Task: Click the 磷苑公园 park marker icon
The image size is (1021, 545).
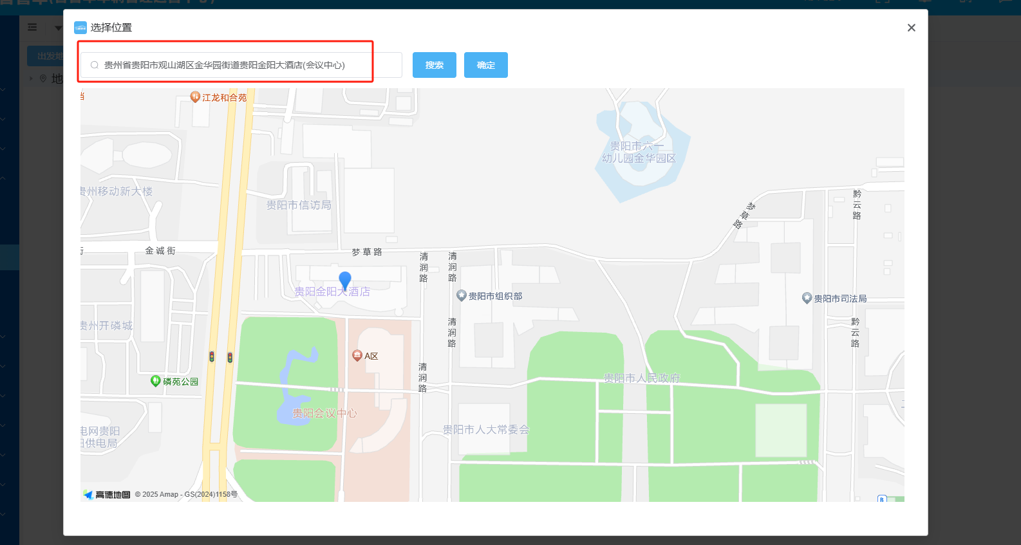Action: coord(155,381)
